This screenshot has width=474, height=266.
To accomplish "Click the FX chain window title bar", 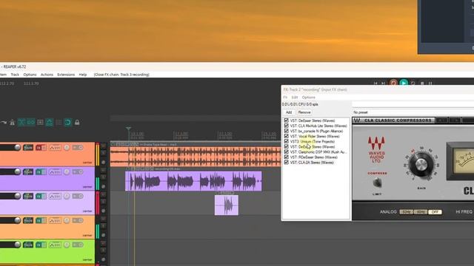I will point(378,89).
